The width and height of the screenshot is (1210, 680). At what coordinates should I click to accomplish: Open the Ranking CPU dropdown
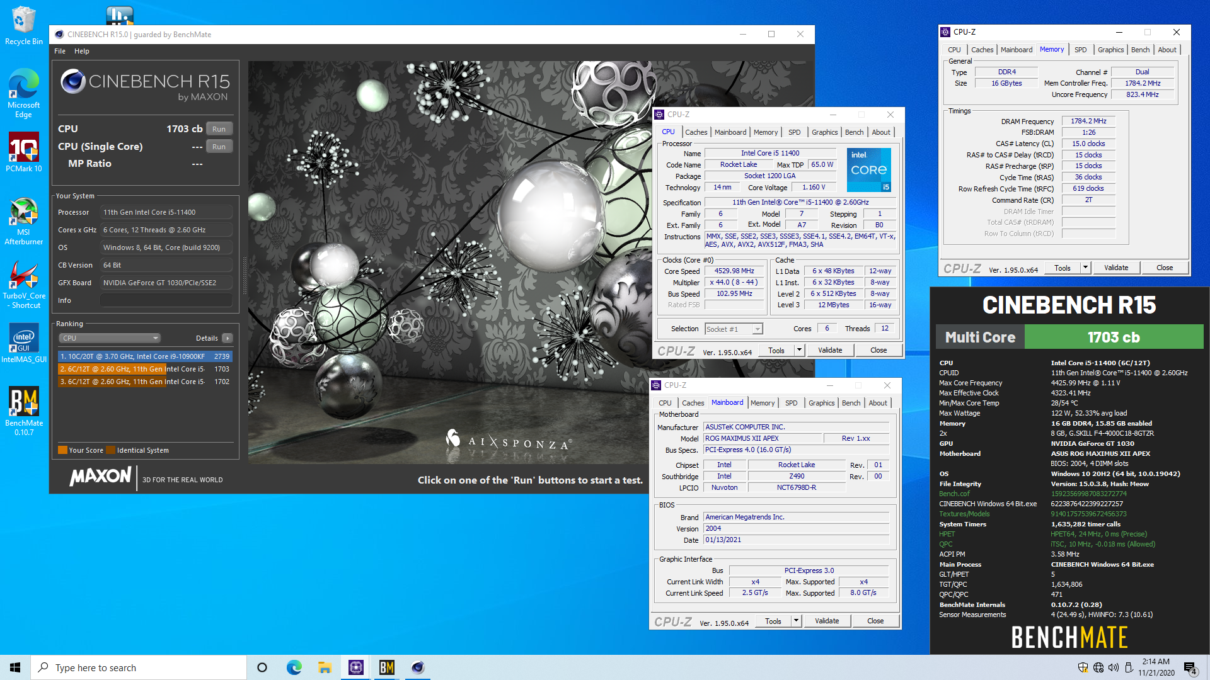[110, 338]
